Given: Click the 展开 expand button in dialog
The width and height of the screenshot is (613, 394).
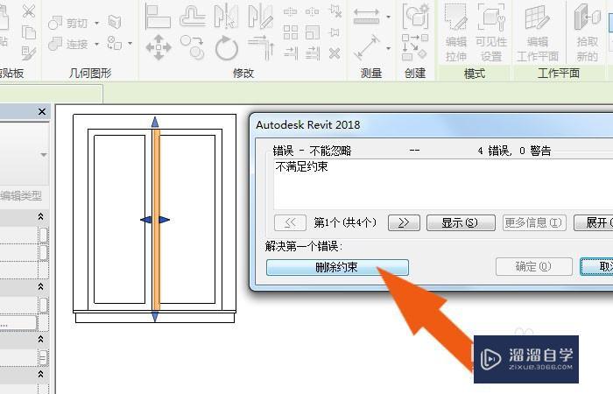Looking at the screenshot, I should click(x=594, y=222).
